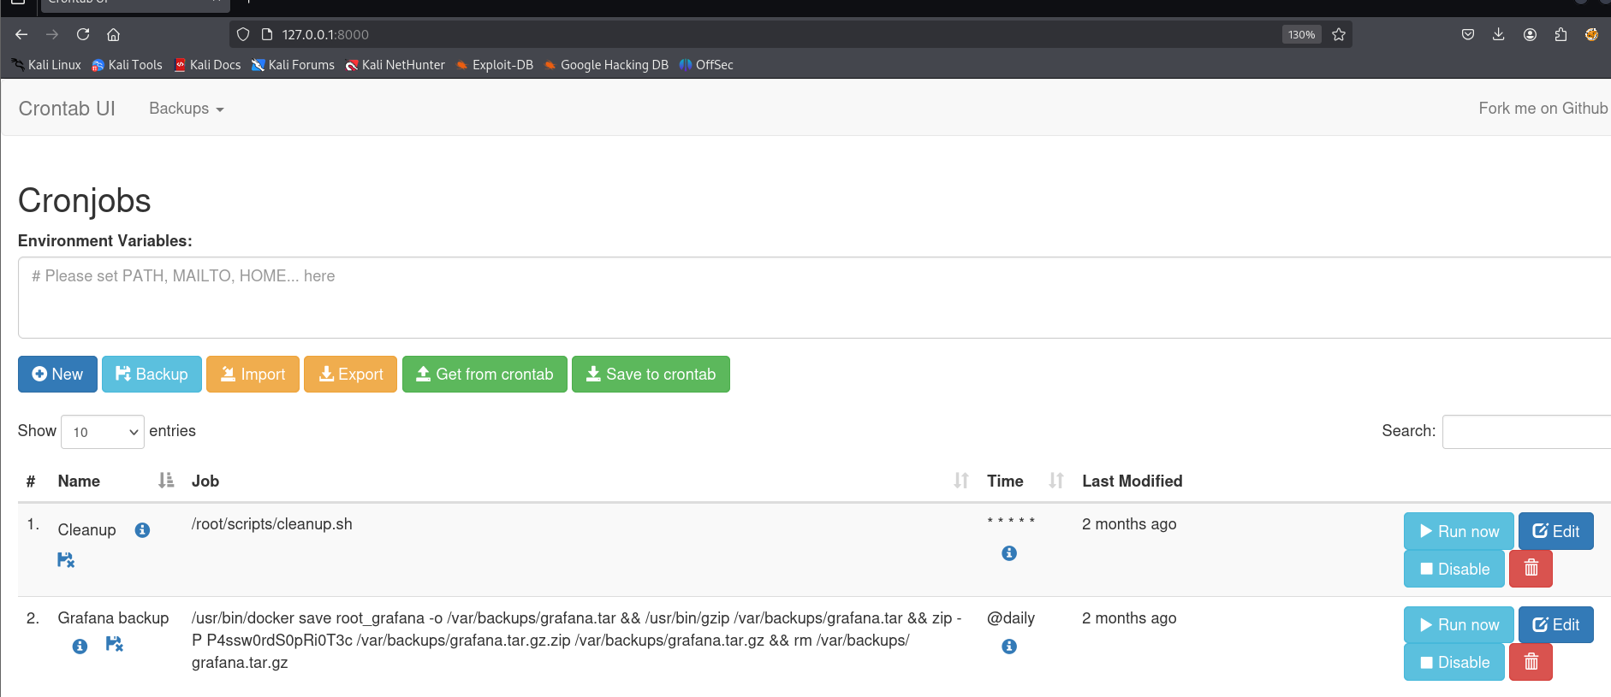Viewport: 1611px width, 697px height.
Task: Follow the Fork me on Github link
Action: click(1543, 109)
